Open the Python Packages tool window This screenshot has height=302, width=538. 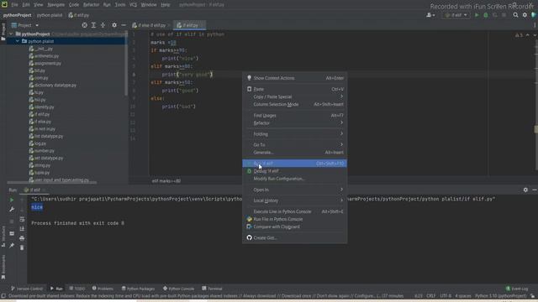click(138, 289)
